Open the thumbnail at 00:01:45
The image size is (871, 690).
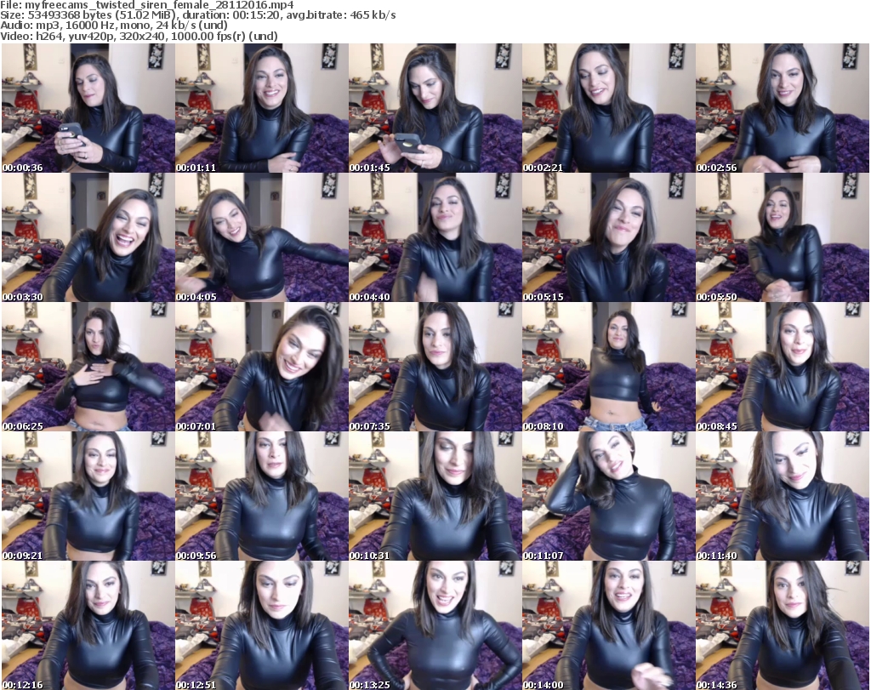coord(435,108)
